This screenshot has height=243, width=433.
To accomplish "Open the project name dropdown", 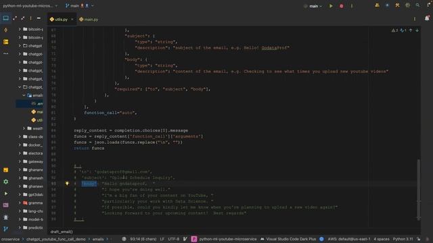I will click(30, 5).
